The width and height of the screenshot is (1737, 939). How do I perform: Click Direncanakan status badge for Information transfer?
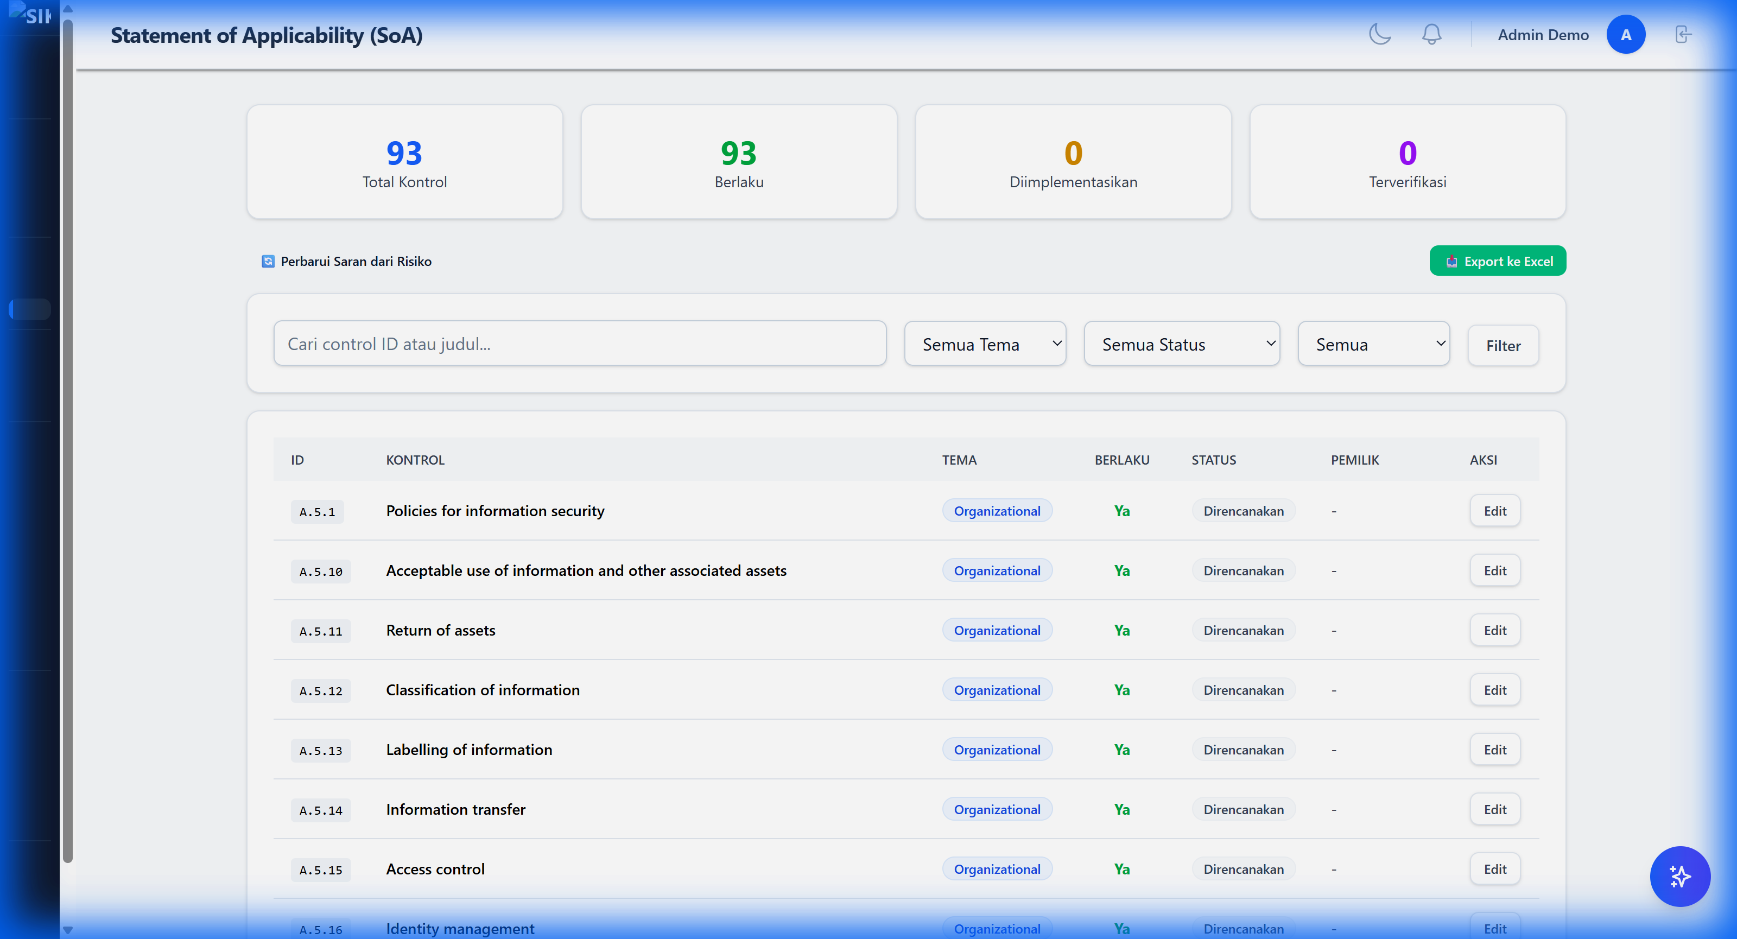point(1244,809)
